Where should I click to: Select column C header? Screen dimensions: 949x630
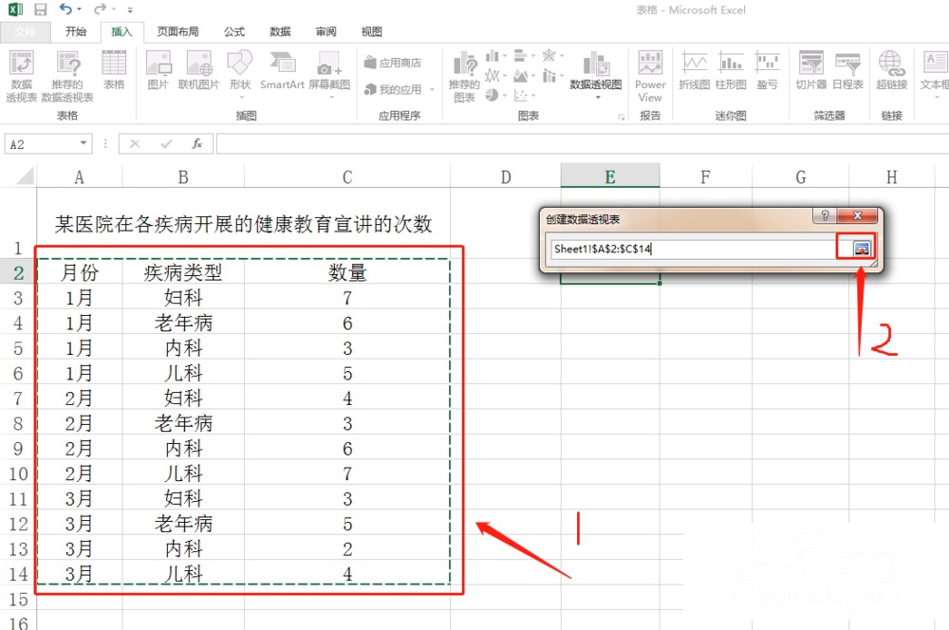[x=346, y=176]
